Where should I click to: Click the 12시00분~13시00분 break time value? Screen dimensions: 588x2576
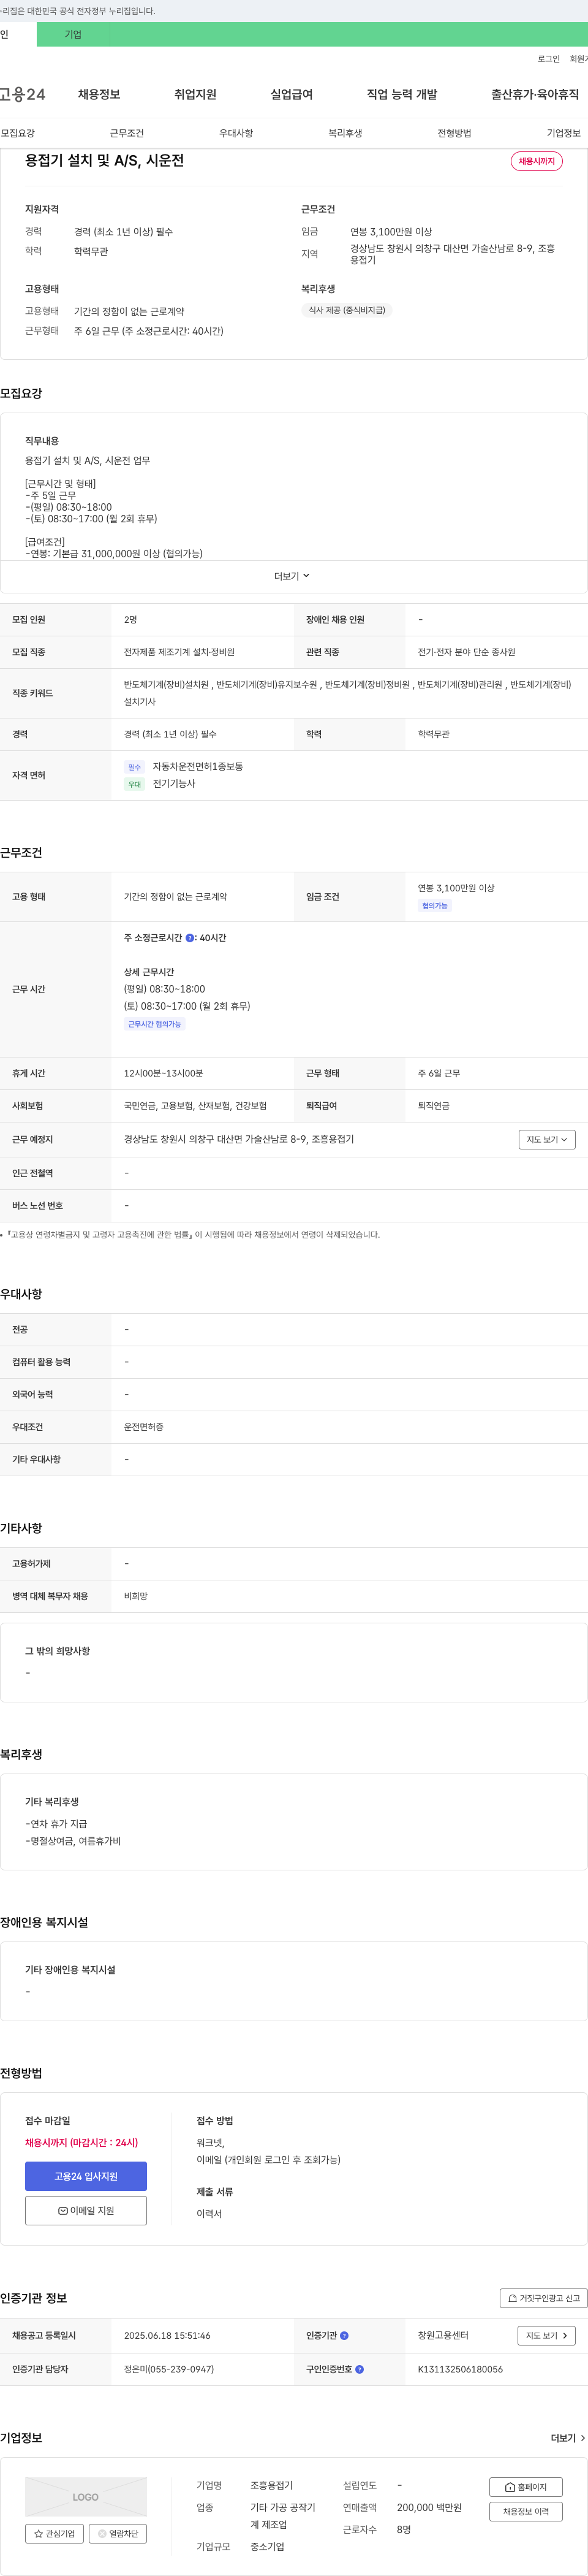[x=164, y=1073]
